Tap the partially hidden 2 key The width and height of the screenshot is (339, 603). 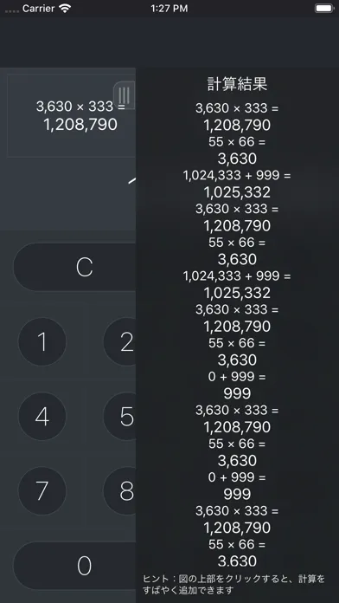click(120, 341)
